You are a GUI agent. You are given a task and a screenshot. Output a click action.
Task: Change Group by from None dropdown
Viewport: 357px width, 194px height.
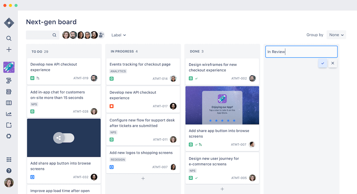336,35
